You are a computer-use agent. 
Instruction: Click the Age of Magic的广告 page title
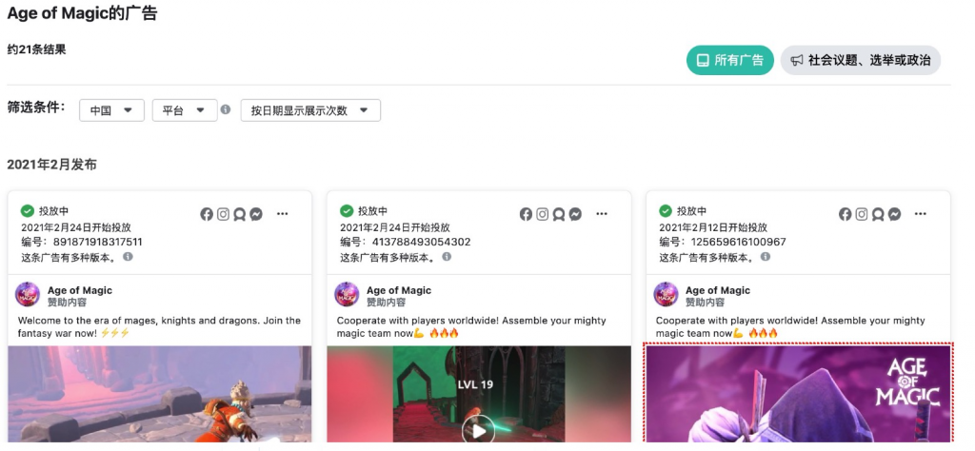pos(82,13)
